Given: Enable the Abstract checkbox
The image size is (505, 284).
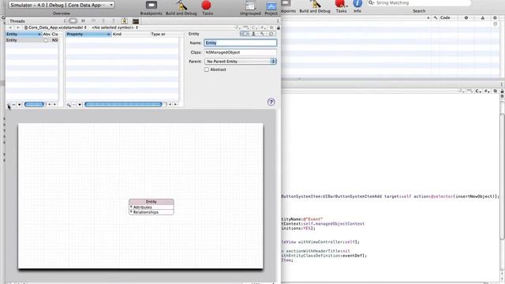Looking at the screenshot, I should pyautogui.click(x=207, y=69).
